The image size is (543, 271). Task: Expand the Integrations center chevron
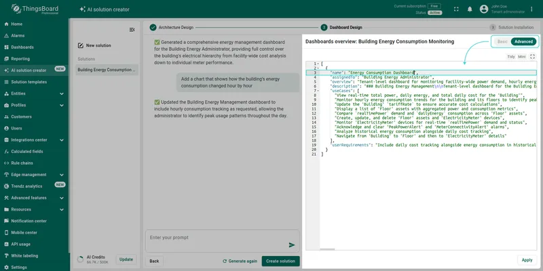click(62, 140)
